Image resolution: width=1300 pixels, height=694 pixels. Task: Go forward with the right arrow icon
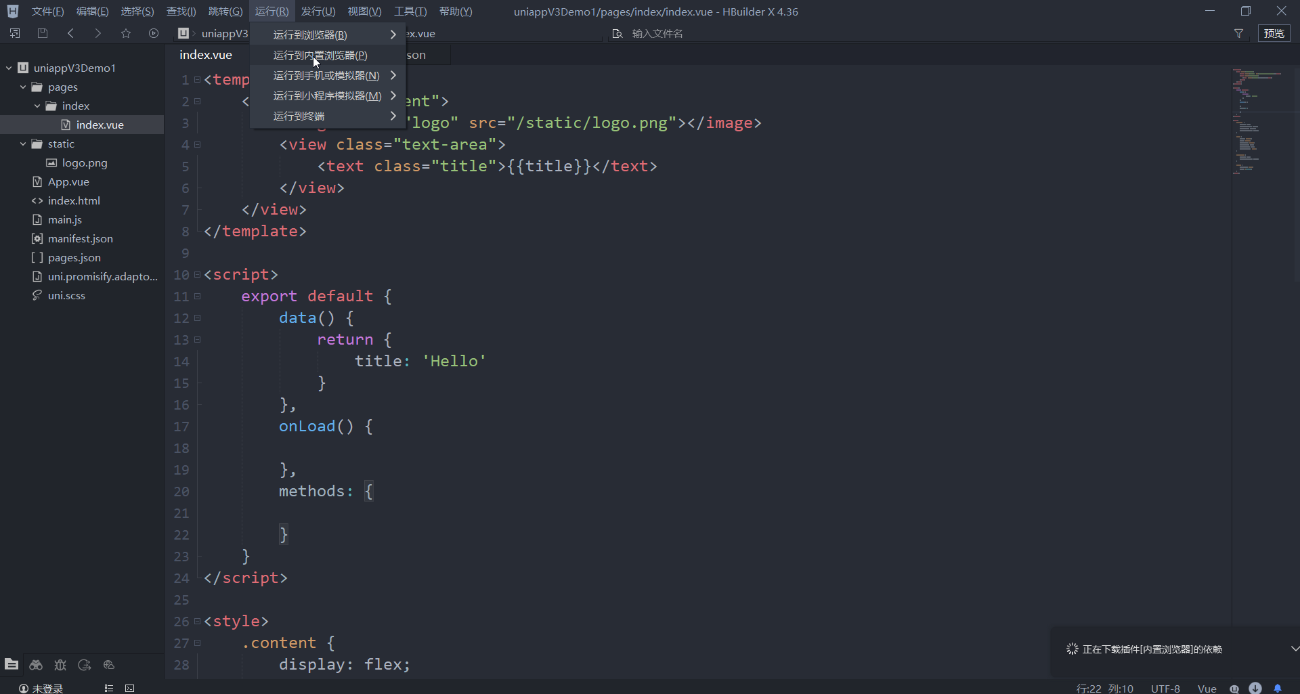98,33
